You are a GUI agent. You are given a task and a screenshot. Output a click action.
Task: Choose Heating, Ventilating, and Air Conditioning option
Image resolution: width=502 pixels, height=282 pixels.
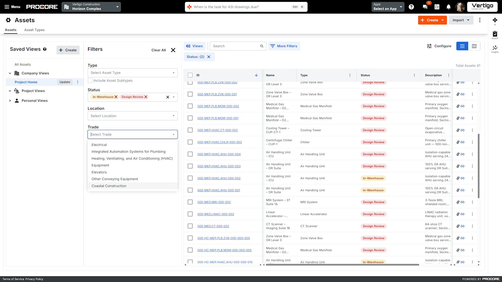(133, 159)
